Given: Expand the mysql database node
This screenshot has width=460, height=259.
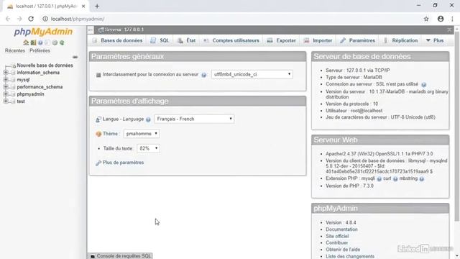Looking at the screenshot, I should coord(6,80).
